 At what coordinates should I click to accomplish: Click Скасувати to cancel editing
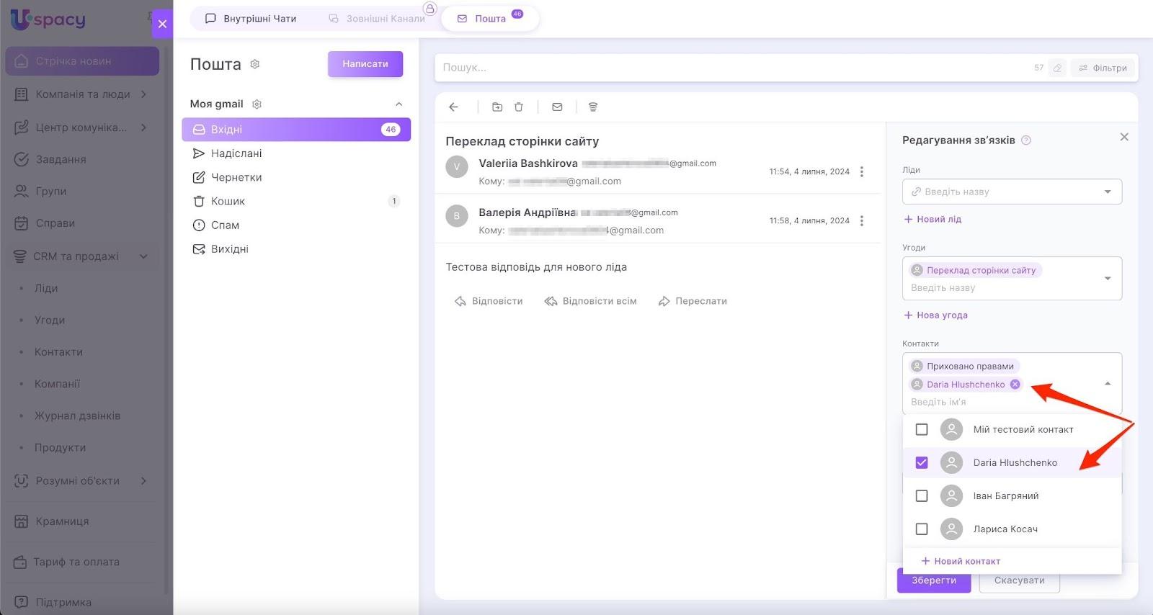point(1019,580)
